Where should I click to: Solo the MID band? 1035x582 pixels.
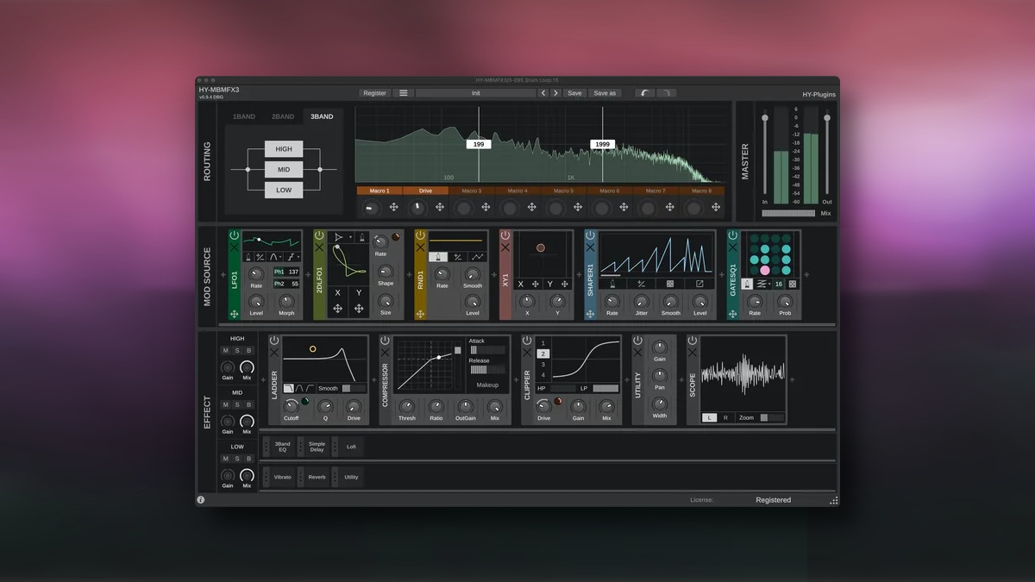[x=237, y=404]
